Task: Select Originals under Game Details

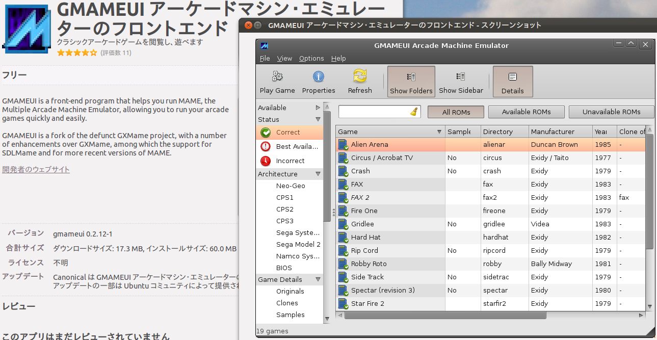Action: tap(290, 291)
